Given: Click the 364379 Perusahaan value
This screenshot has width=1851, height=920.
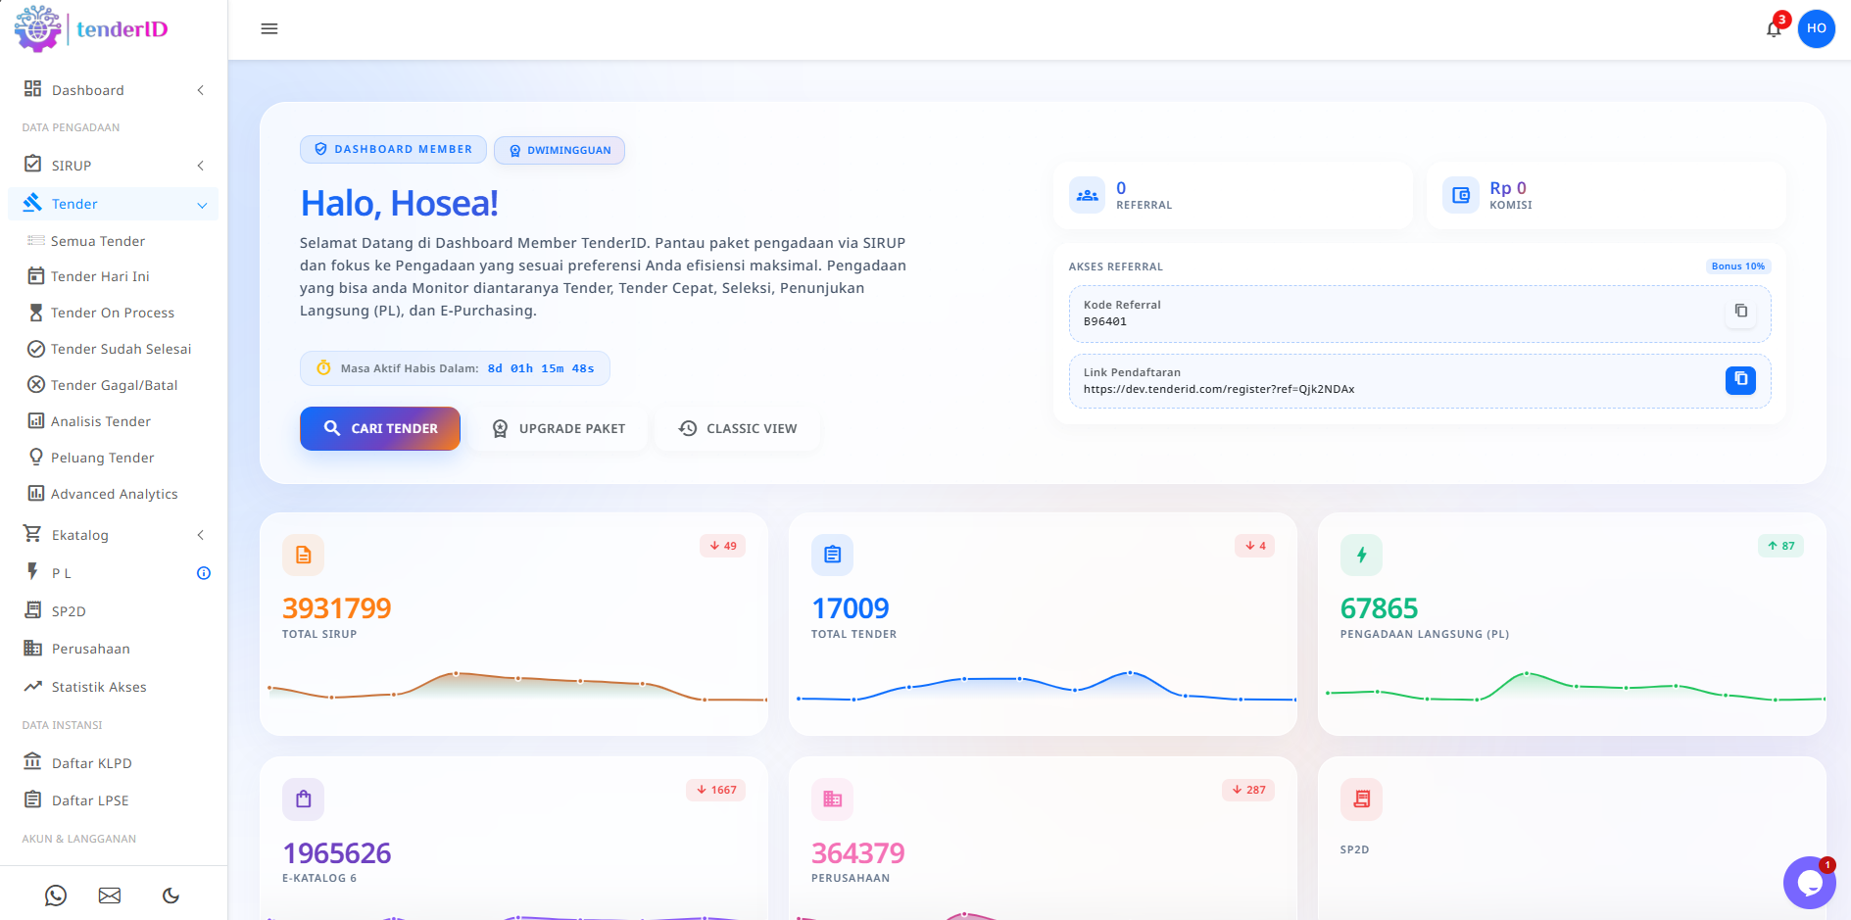Looking at the screenshot, I should pos(858,853).
